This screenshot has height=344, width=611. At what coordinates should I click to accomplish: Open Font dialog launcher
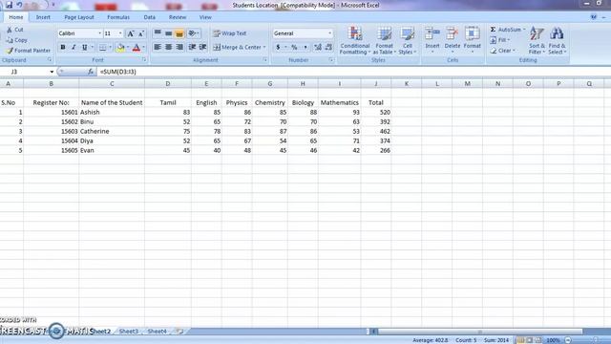144,60
